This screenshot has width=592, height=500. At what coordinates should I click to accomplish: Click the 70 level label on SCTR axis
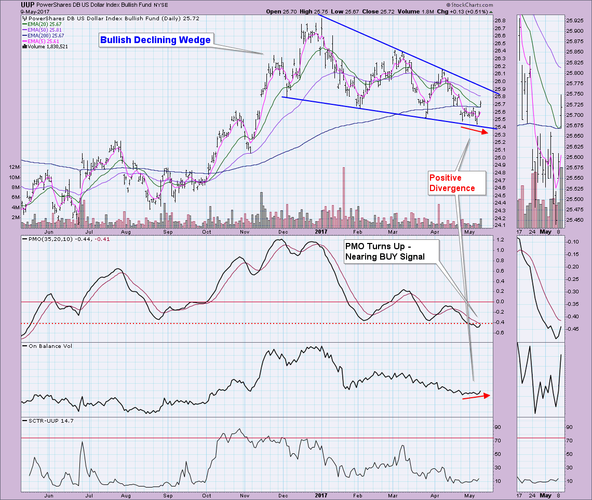point(497,440)
